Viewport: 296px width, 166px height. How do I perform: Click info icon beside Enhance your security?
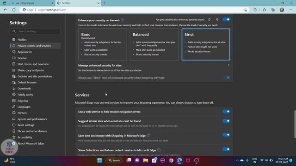[x=123, y=20]
